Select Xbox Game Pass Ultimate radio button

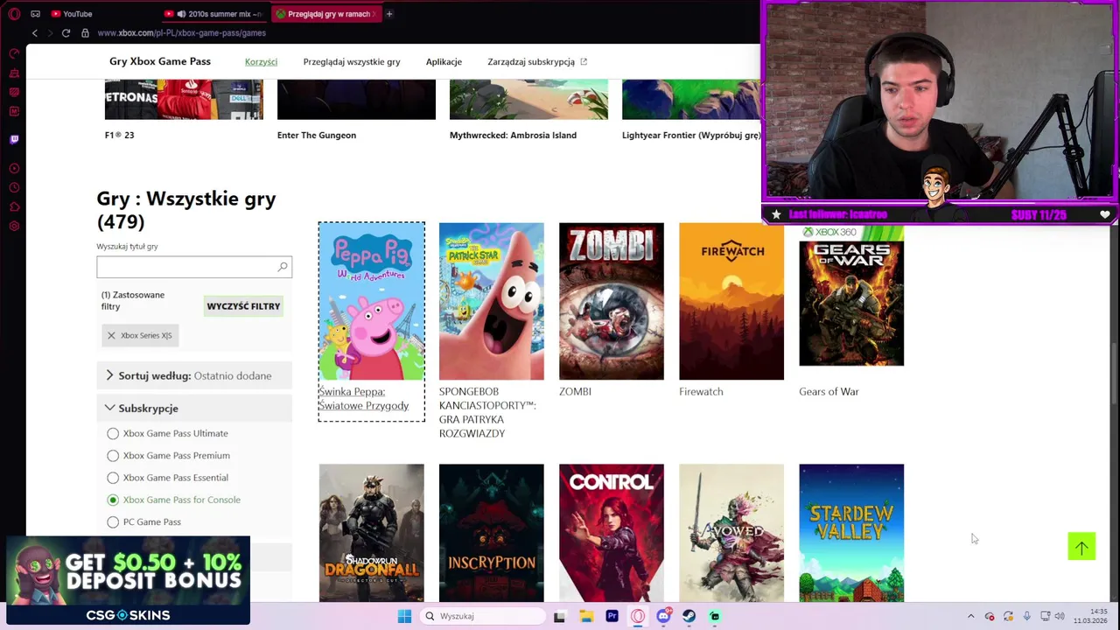(113, 433)
